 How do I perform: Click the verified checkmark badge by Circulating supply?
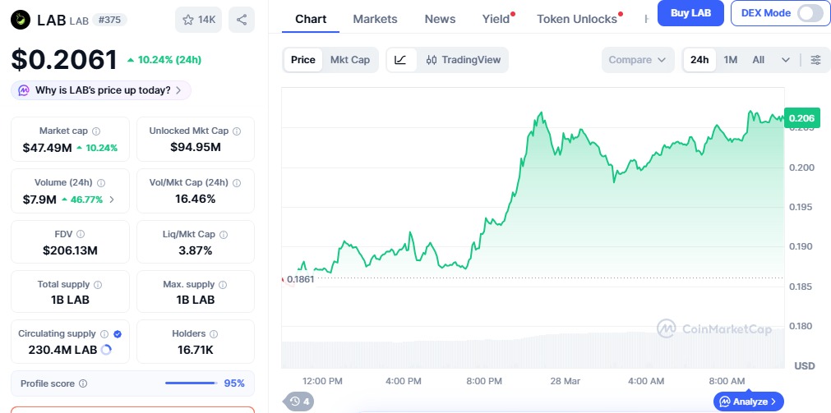click(x=118, y=334)
